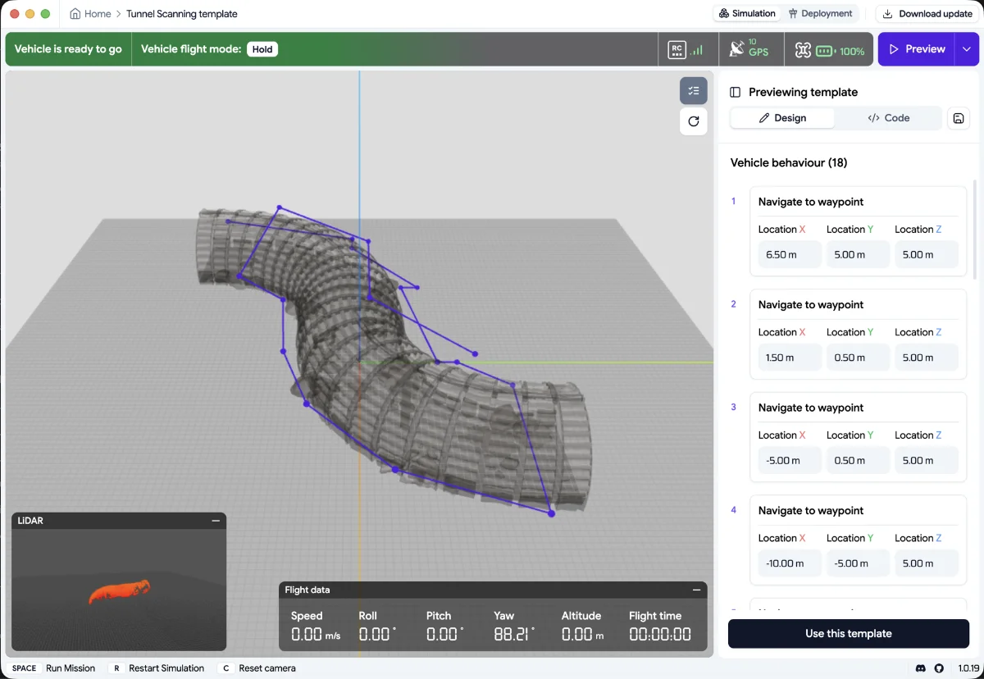Image resolution: width=984 pixels, height=679 pixels.
Task: Click the version number 1.0.19
Action: coord(967,668)
